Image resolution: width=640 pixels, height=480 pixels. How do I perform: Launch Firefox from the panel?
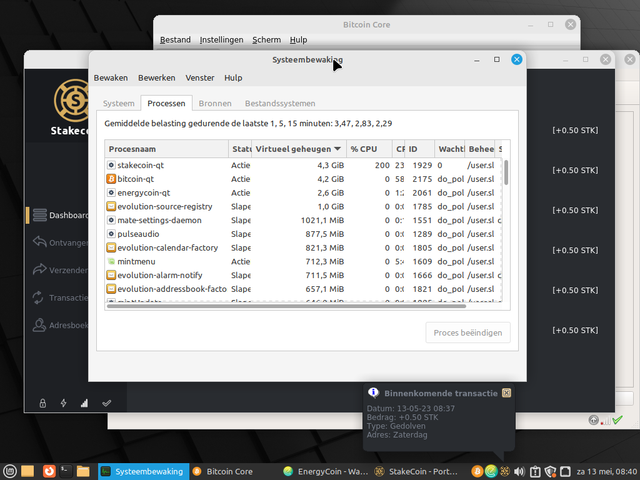[49, 471]
